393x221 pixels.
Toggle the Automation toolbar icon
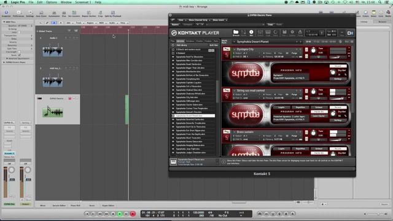(x=54, y=13)
